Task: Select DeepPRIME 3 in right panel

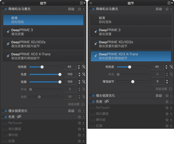Action: point(131,32)
